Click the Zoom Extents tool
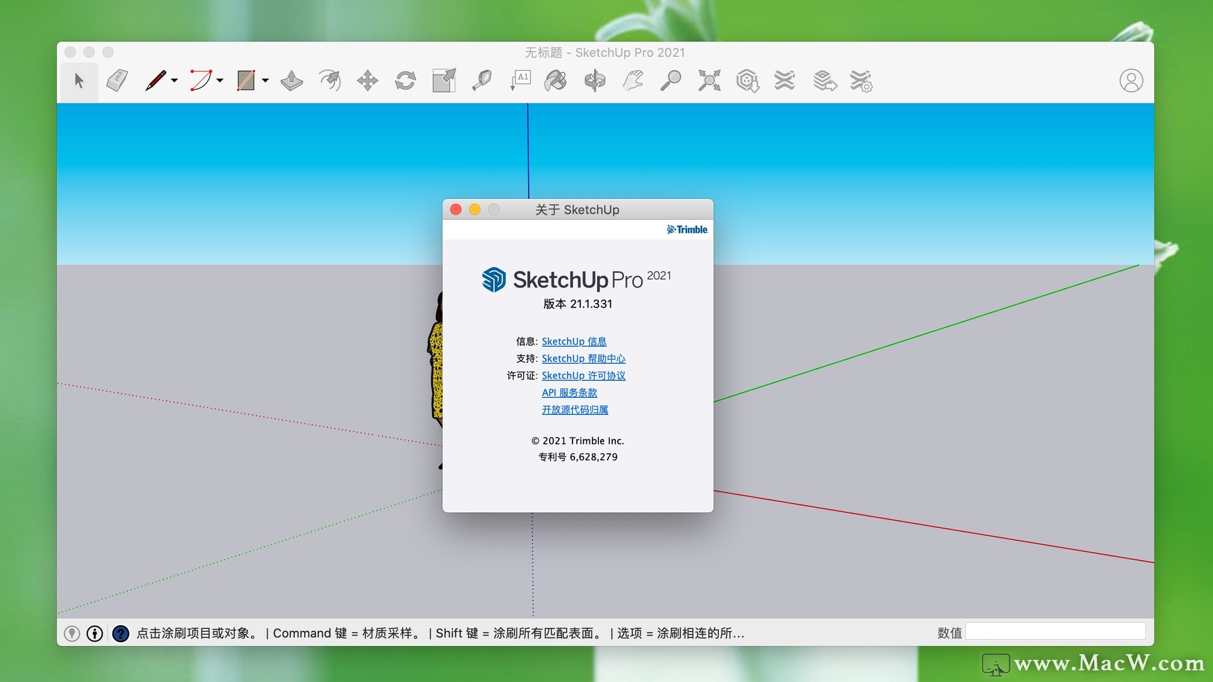This screenshot has width=1213, height=682. pyautogui.click(x=709, y=81)
